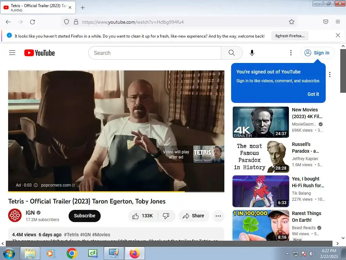Click the volume speaker tray icon
346x260 pixels.
[312, 254]
